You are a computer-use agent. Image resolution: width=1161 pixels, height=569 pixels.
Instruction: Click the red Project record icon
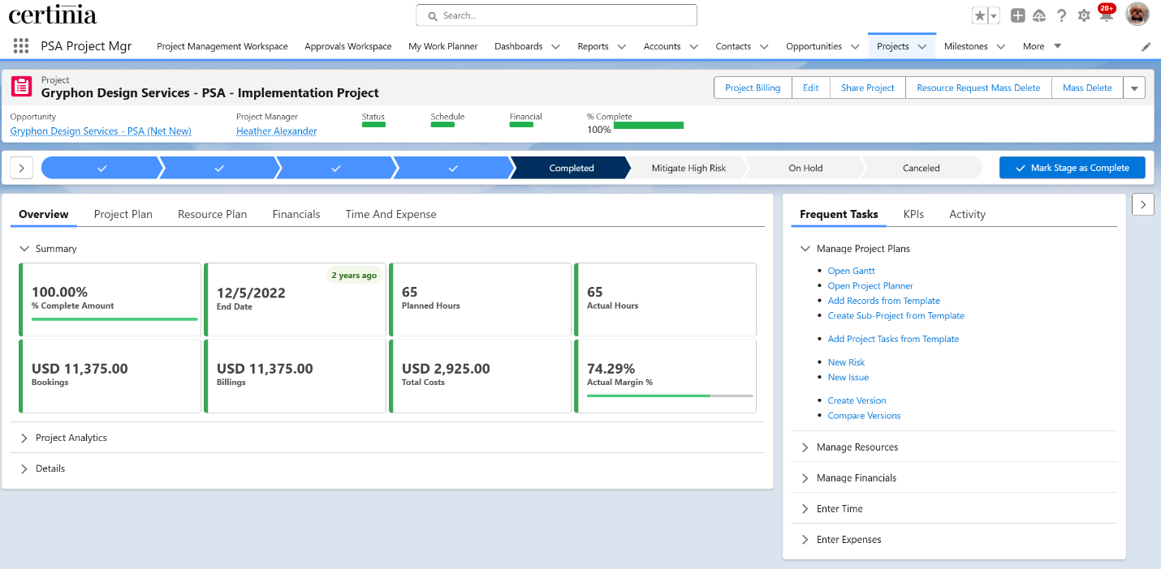tap(22, 87)
